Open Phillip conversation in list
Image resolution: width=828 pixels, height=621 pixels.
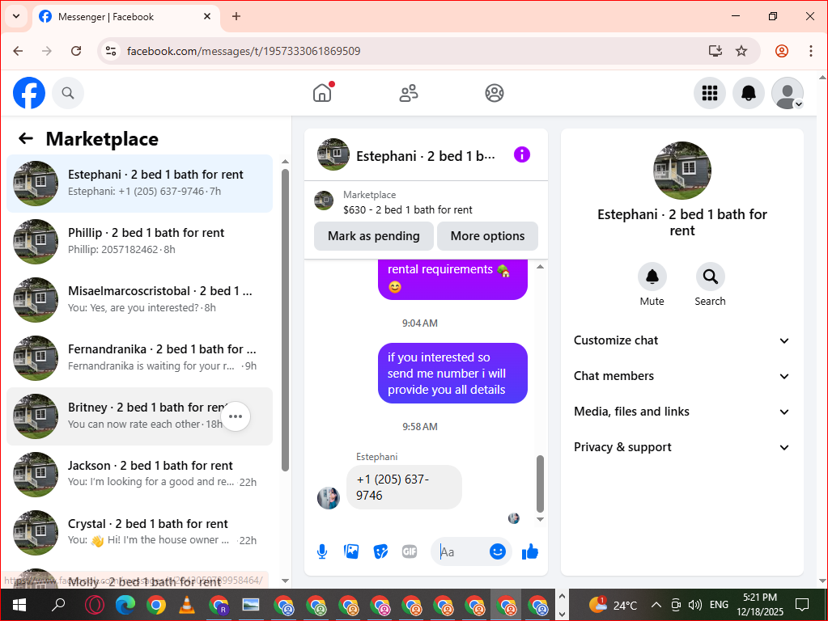point(140,241)
